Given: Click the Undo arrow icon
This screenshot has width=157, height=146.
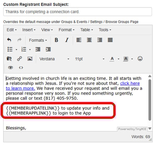Looking at the screenshot, I should pos(9,40).
